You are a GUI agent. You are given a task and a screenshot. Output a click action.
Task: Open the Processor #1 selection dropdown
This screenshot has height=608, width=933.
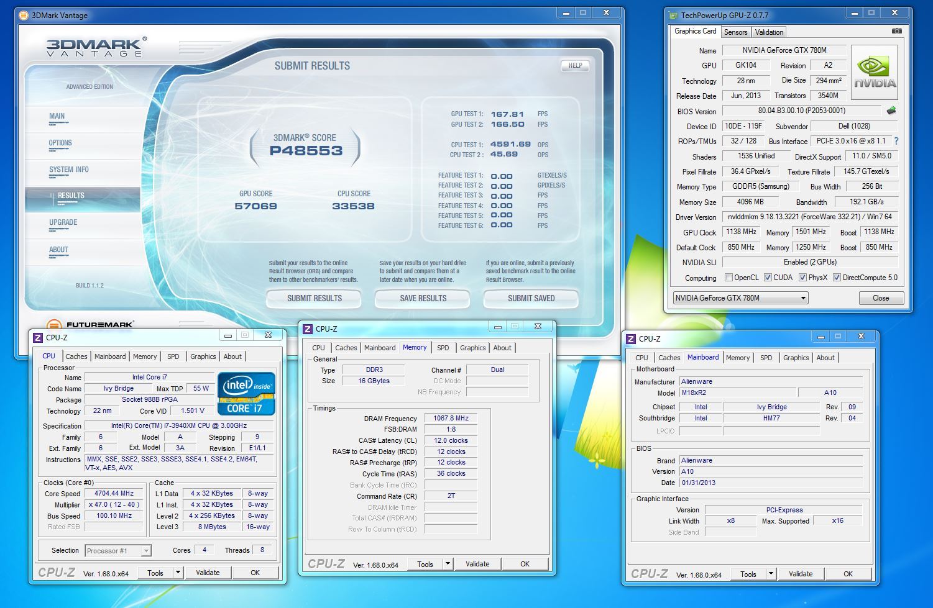[x=118, y=551]
